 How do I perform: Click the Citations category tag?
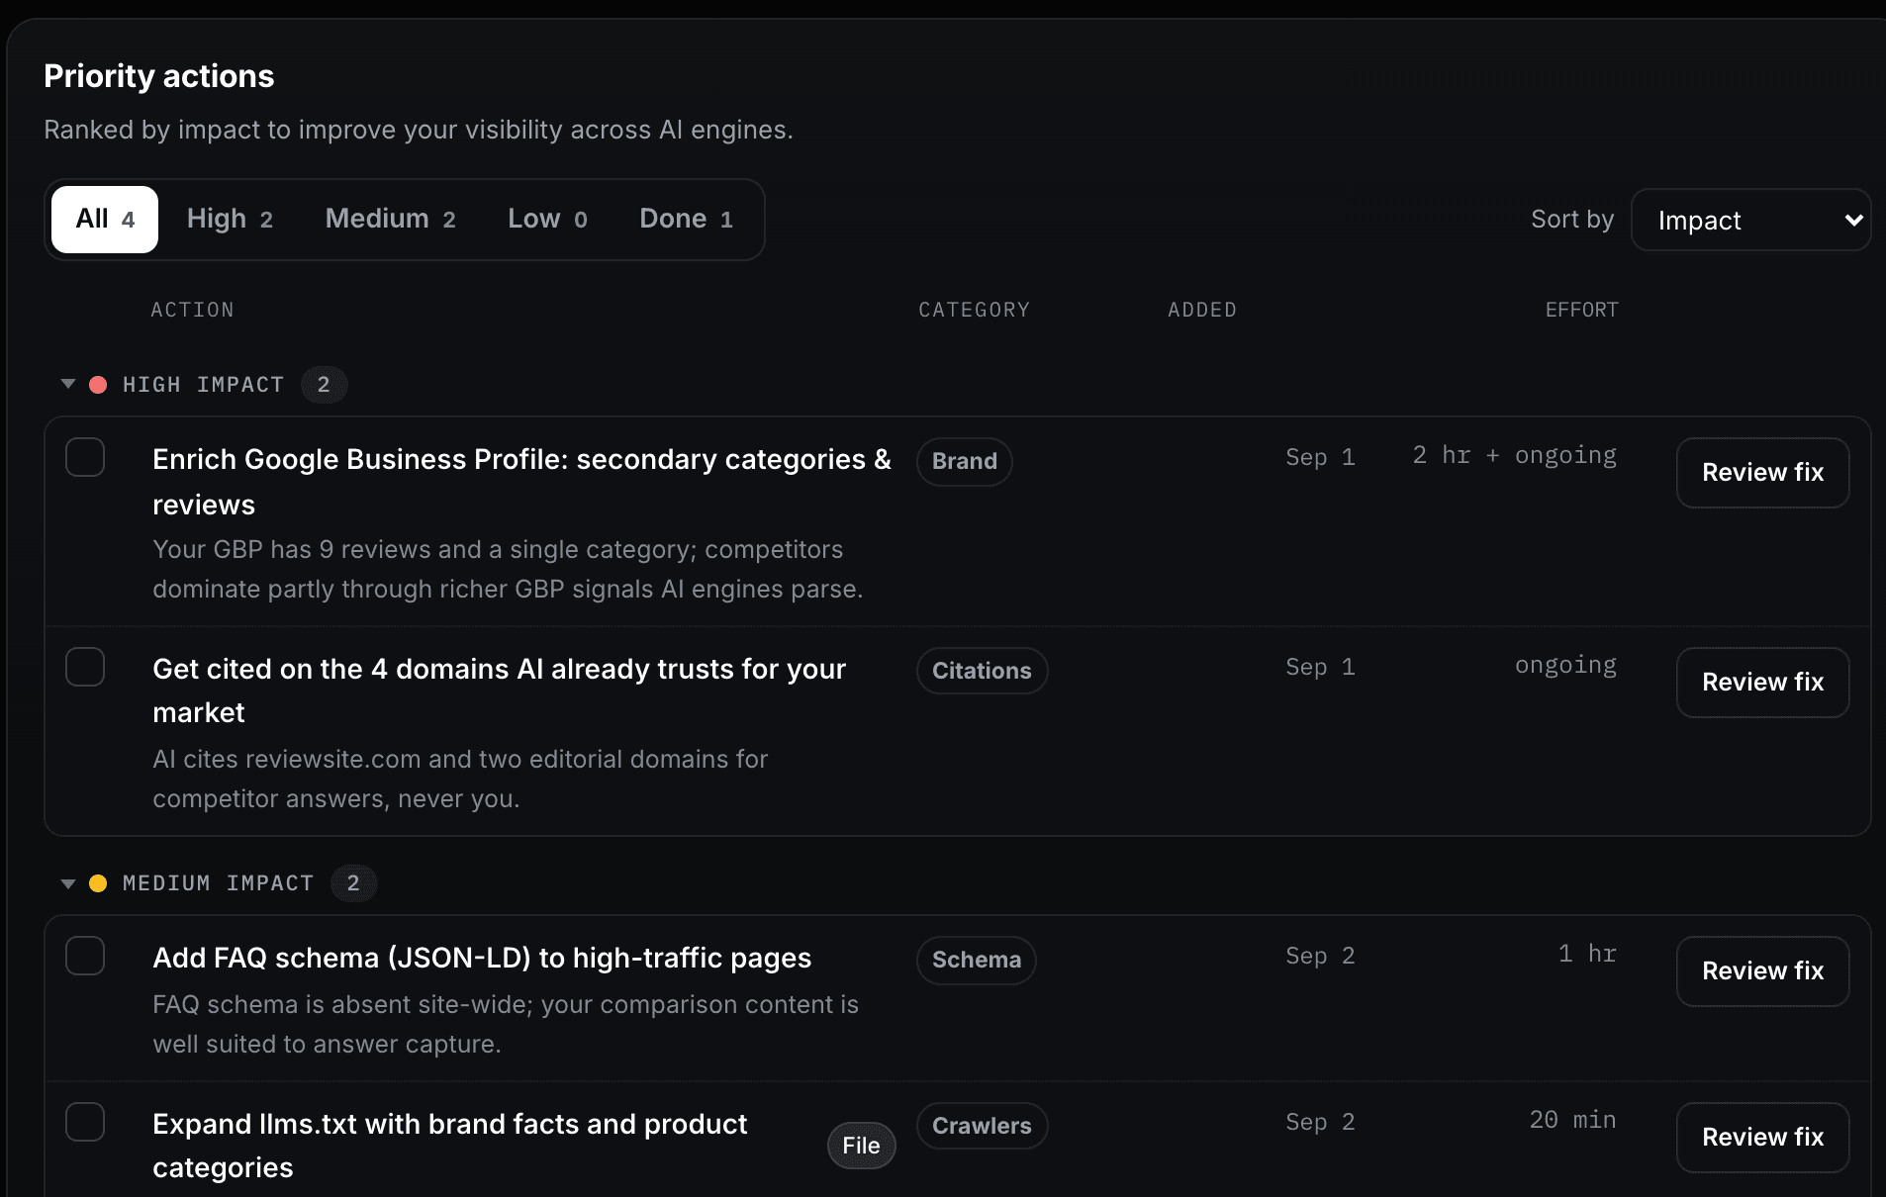[982, 671]
